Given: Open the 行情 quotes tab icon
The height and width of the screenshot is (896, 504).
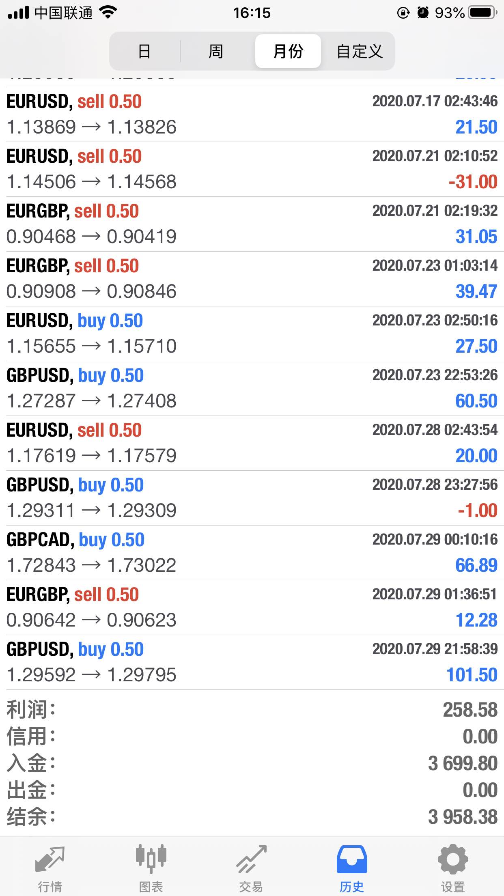Looking at the screenshot, I should click(x=50, y=859).
